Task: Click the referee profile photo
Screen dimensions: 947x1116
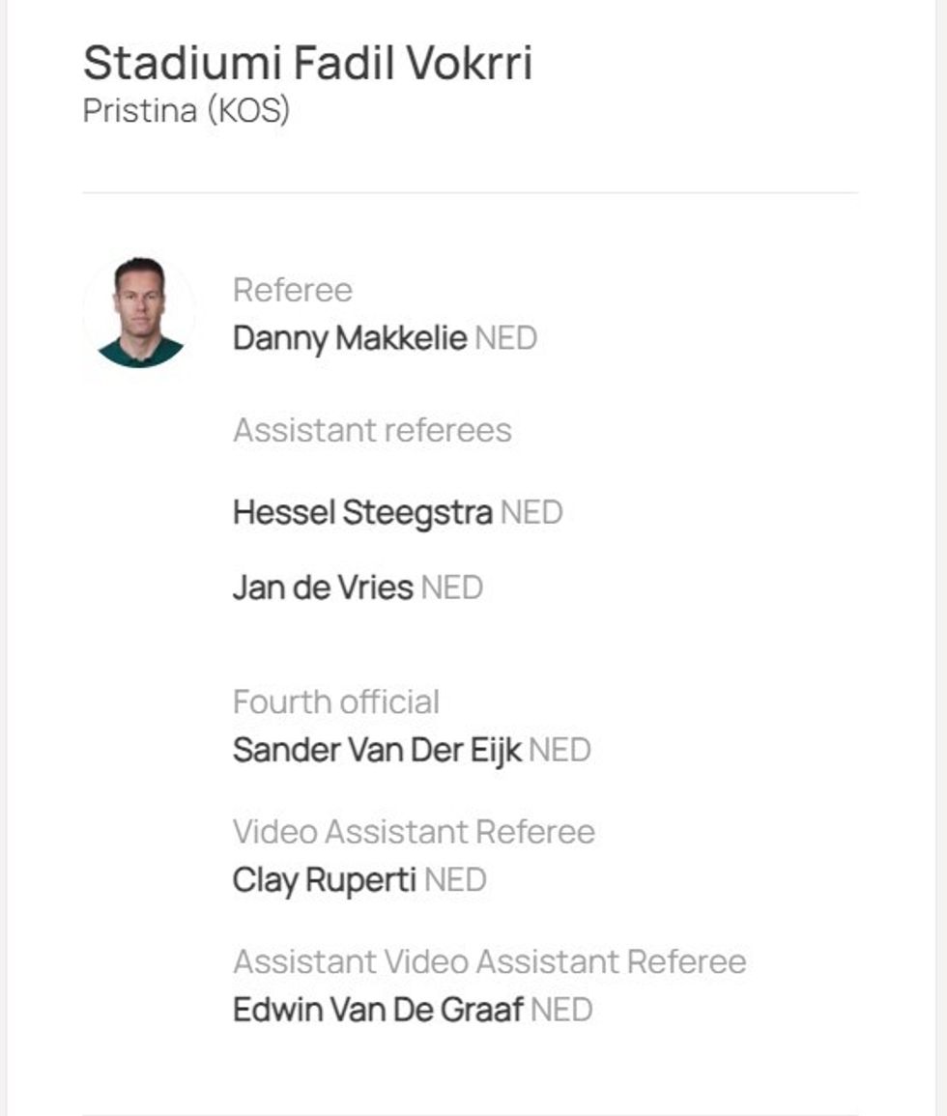Action: (x=140, y=312)
